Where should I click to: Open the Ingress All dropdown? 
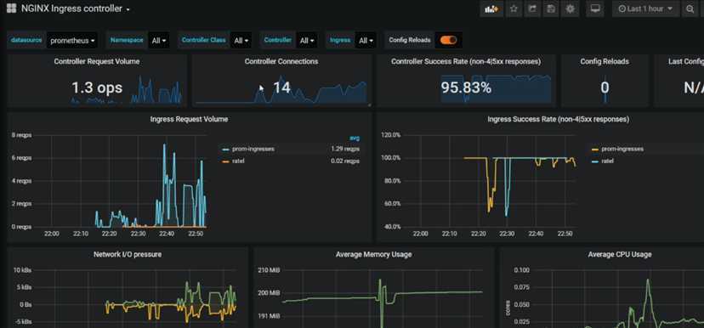pos(366,41)
